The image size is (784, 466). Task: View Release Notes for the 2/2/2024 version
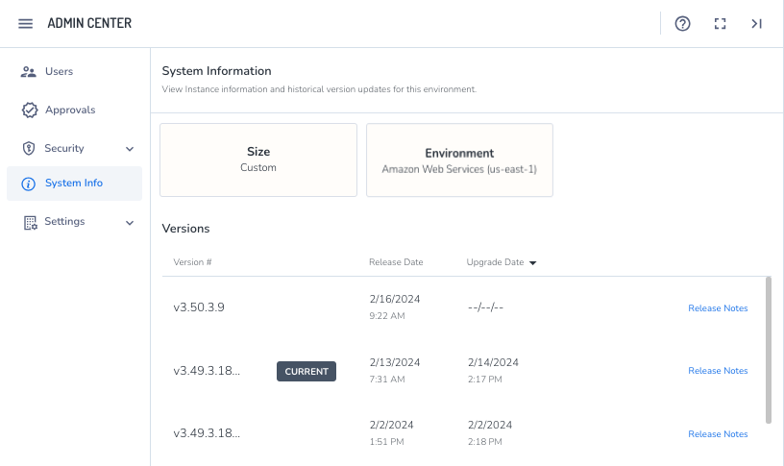[x=718, y=434]
